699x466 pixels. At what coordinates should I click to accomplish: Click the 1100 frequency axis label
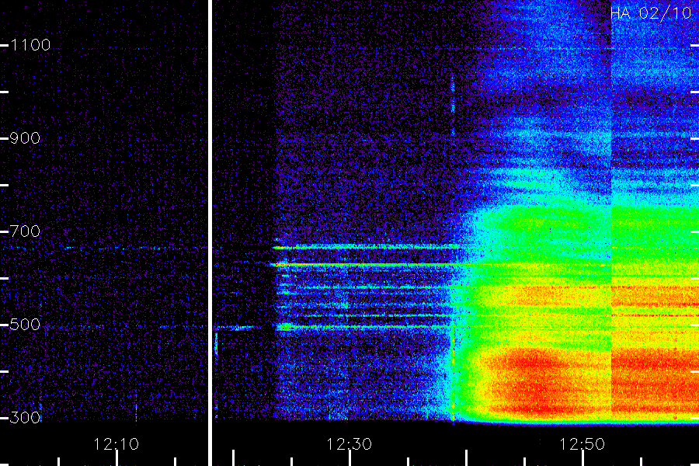pyautogui.click(x=30, y=45)
